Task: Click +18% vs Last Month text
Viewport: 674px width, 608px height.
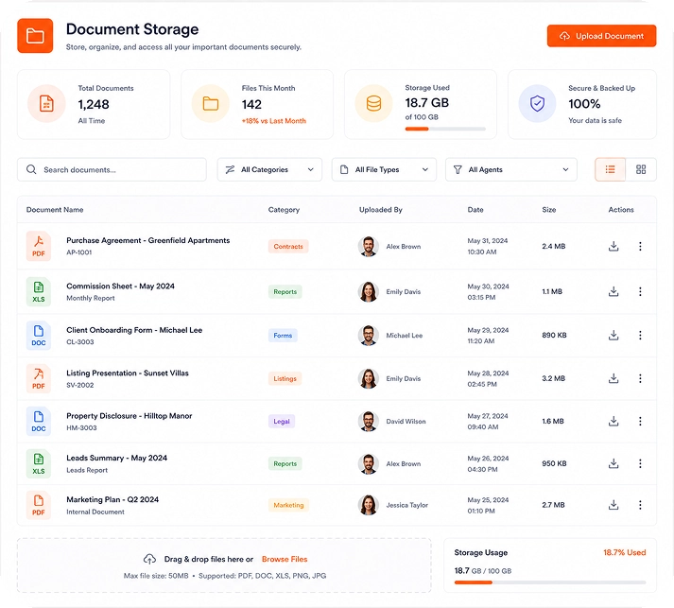Action: tap(274, 121)
